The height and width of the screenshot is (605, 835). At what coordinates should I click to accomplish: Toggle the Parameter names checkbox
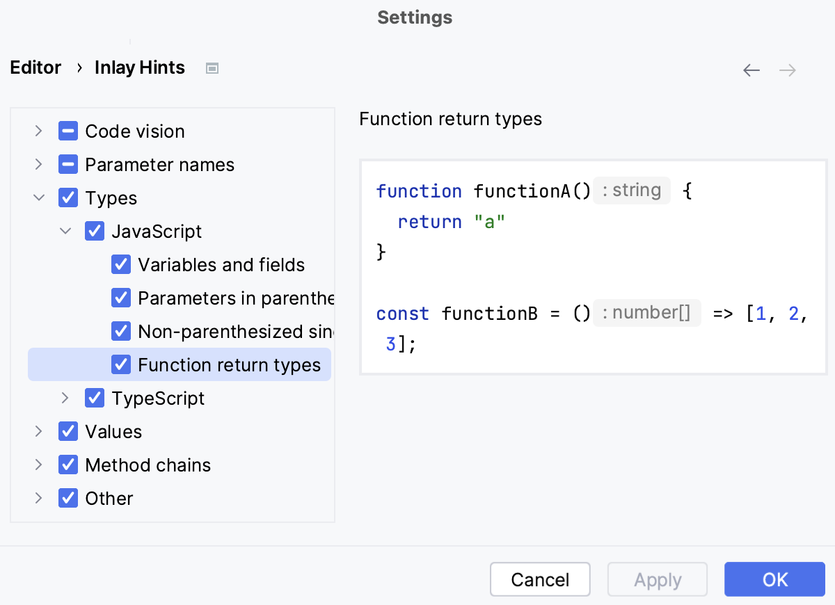coord(68,164)
